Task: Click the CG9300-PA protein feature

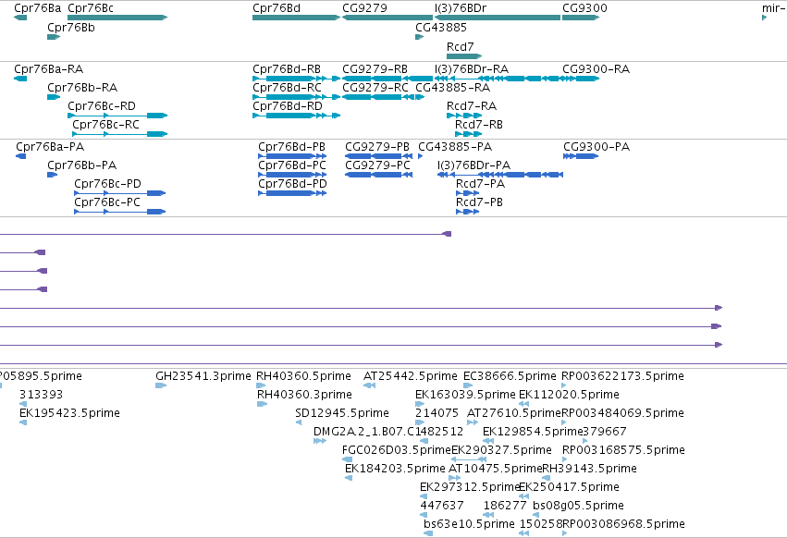Action: 581,156
